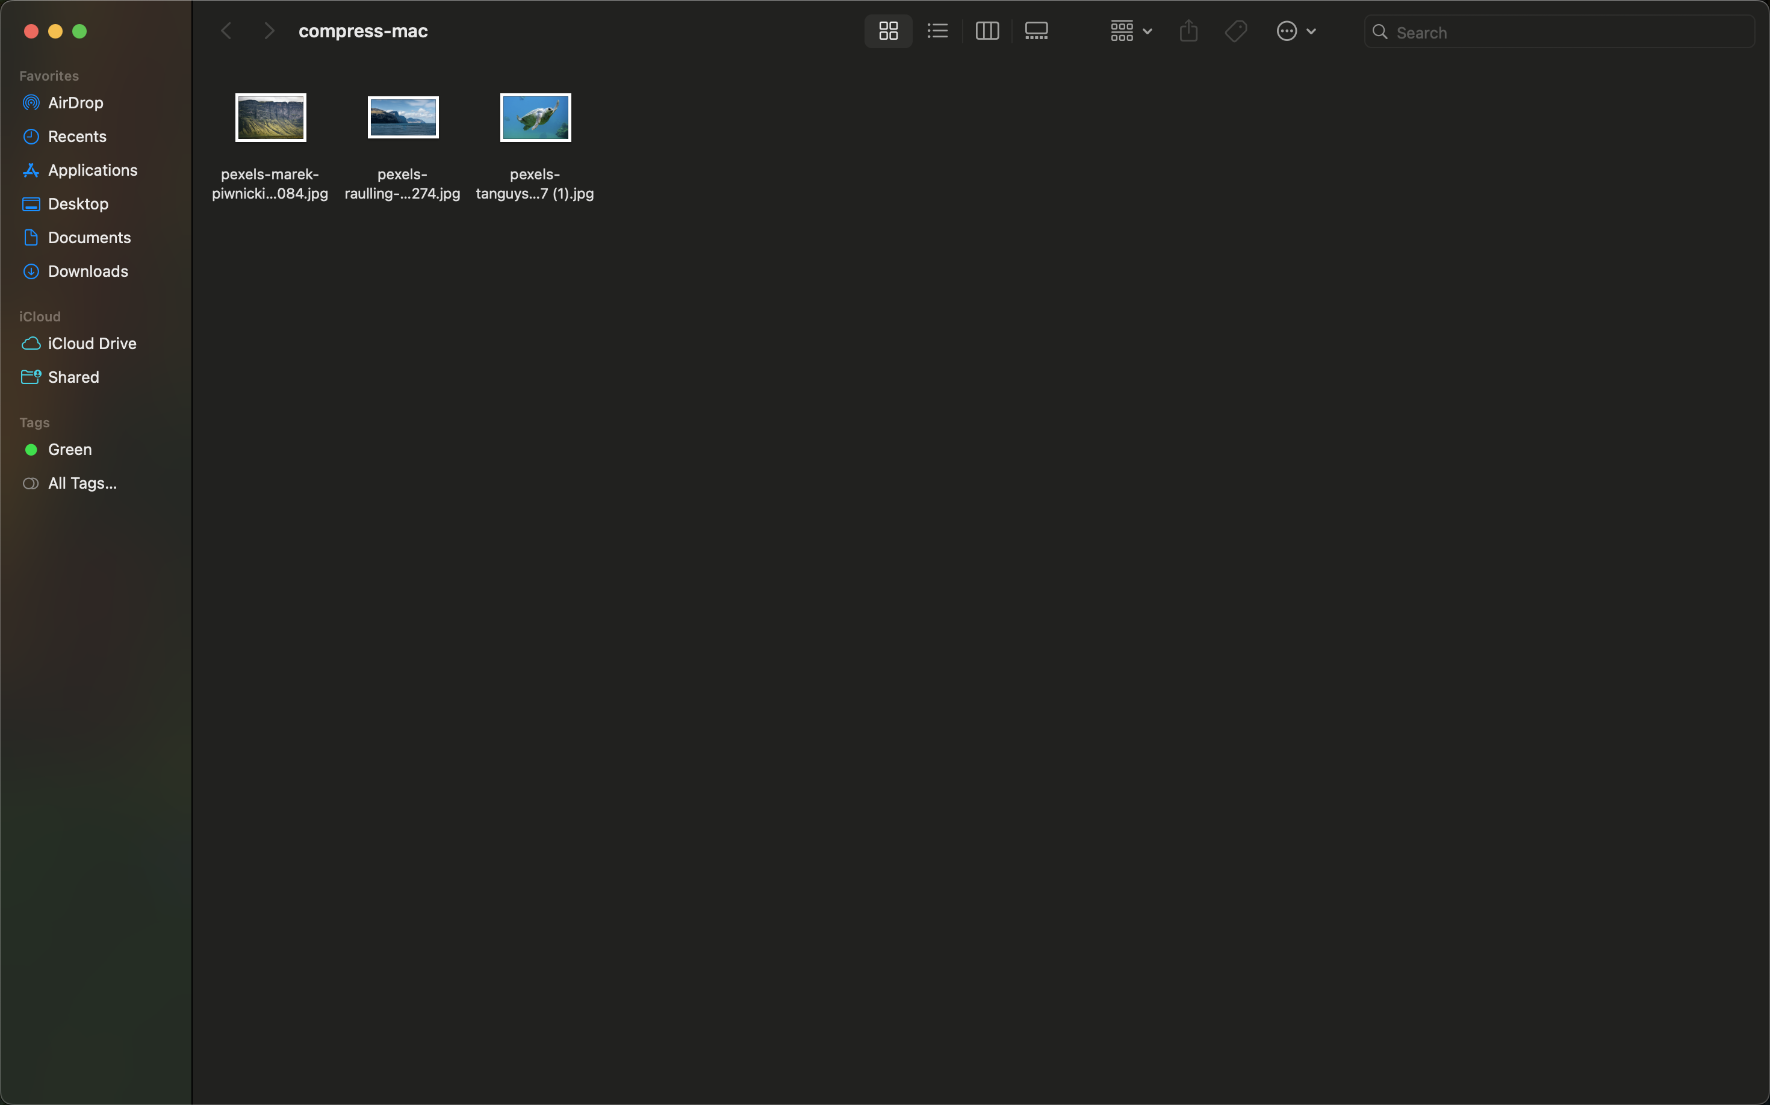Switch to list view

pos(937,31)
